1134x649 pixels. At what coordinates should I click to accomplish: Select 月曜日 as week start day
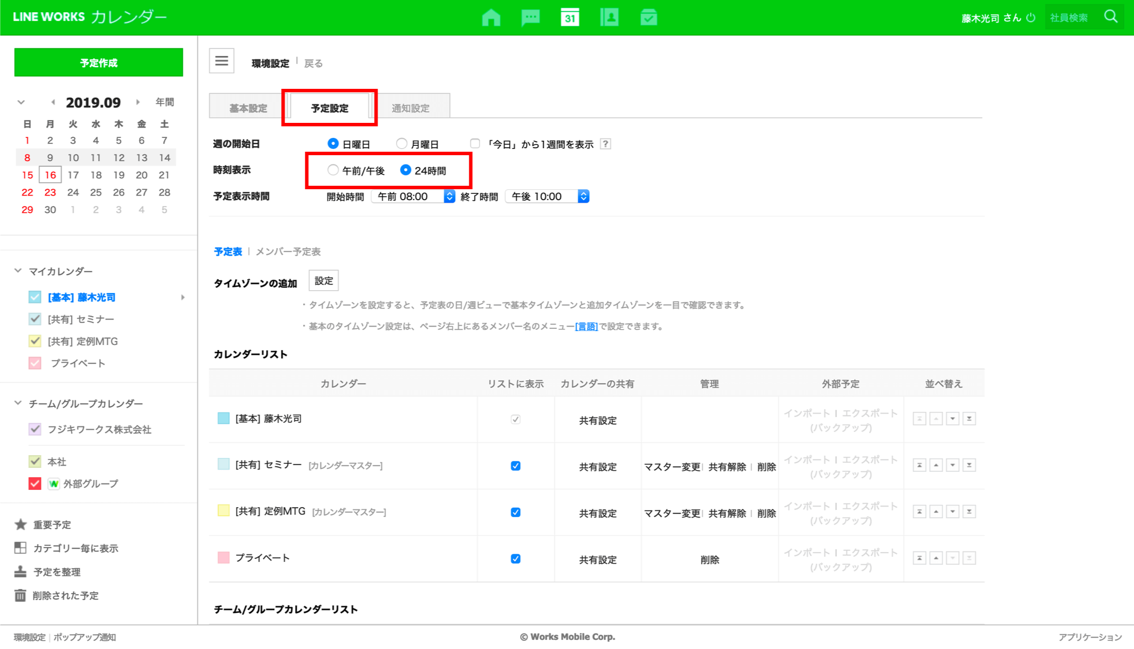(x=402, y=144)
